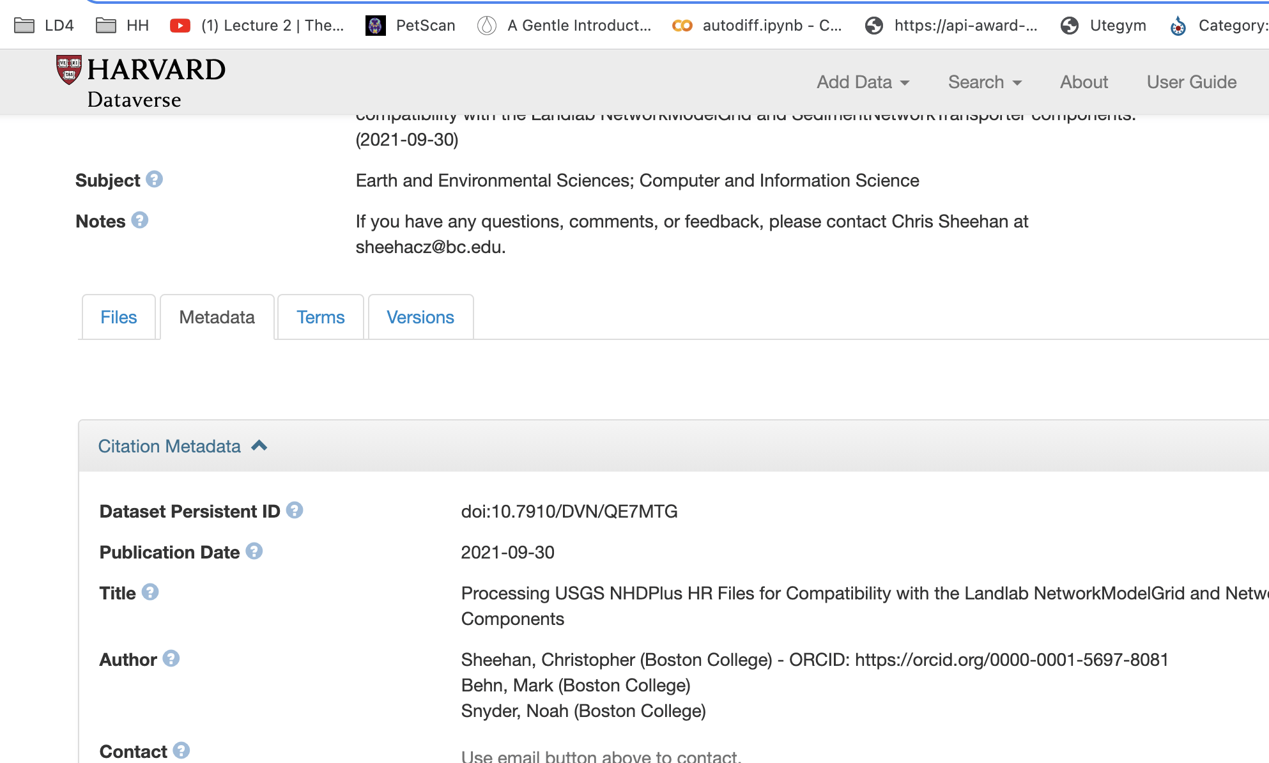1269x763 pixels.
Task: Open the Search dropdown menu
Action: (985, 82)
